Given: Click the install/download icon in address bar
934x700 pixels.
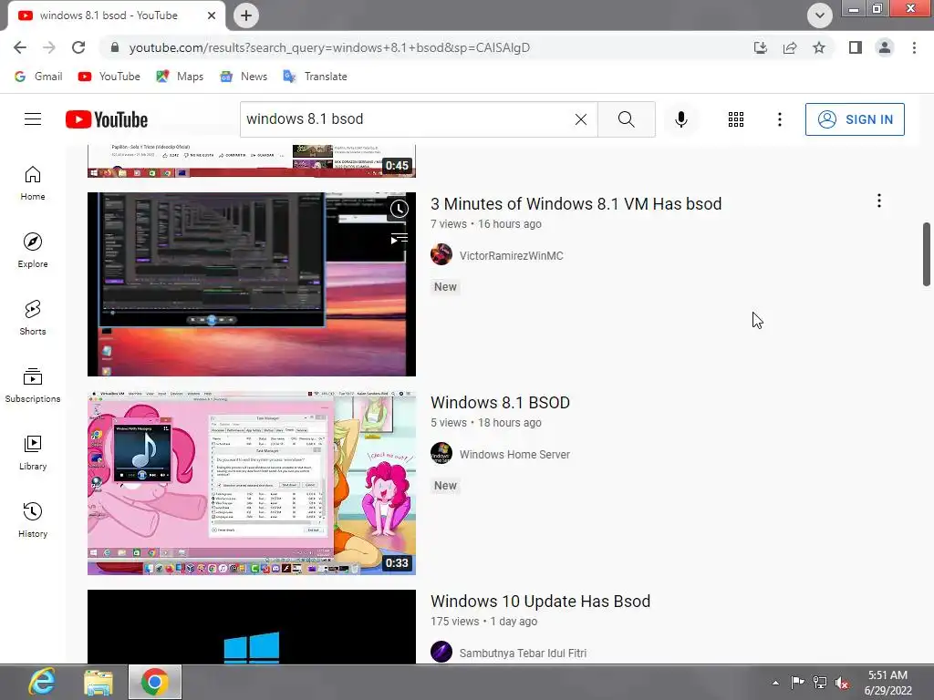Looking at the screenshot, I should (x=761, y=47).
